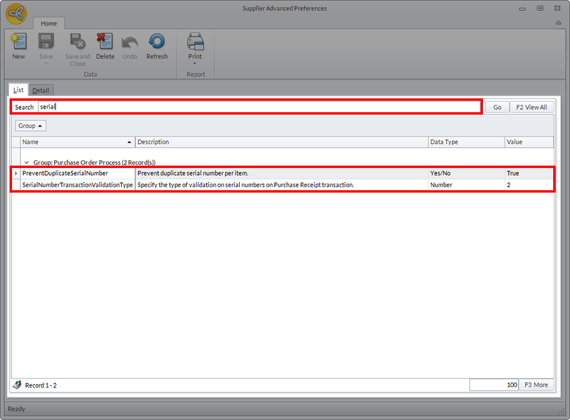Viewport: 570px width, 420px height.
Task: Select the SerialNumberTransactionValidationType row
Action: [77, 185]
